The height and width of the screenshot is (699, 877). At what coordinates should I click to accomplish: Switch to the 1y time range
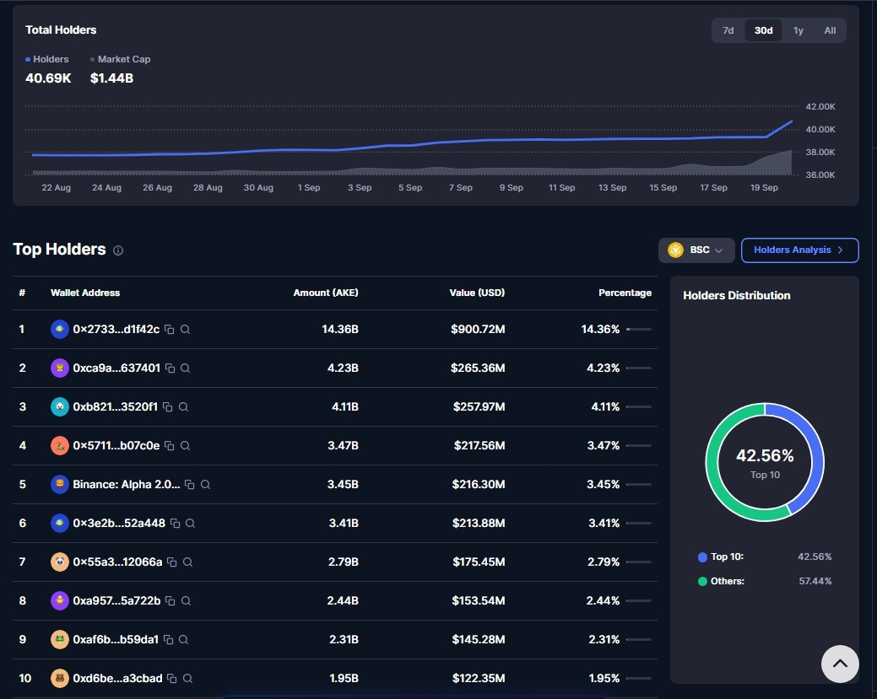(799, 30)
